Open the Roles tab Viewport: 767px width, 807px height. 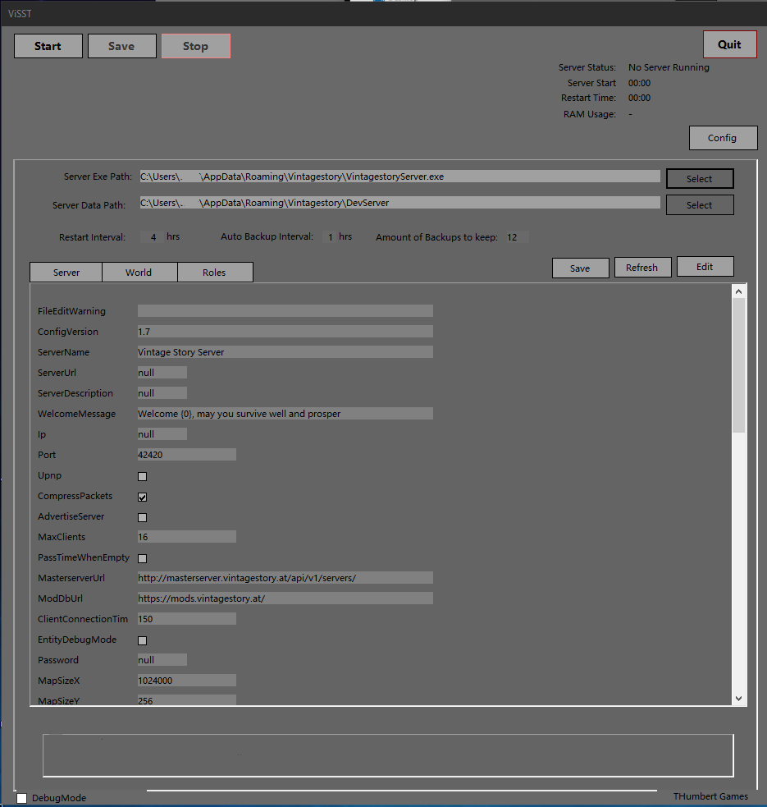(x=214, y=273)
